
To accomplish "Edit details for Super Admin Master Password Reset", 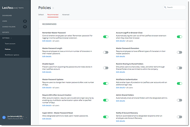I will [47, 119].
